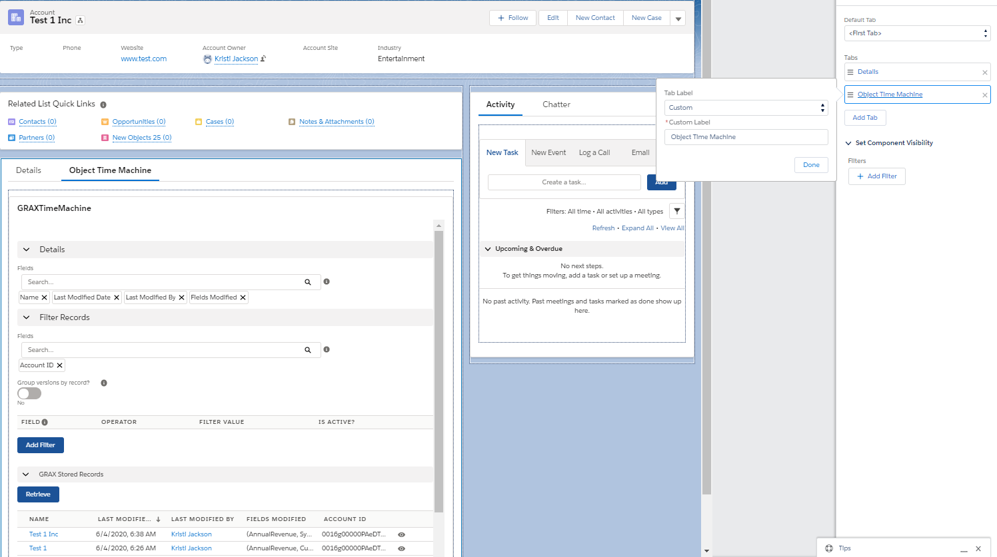This screenshot has height=557, width=997.
Task: Click the New Contact button
Action: tap(595, 18)
